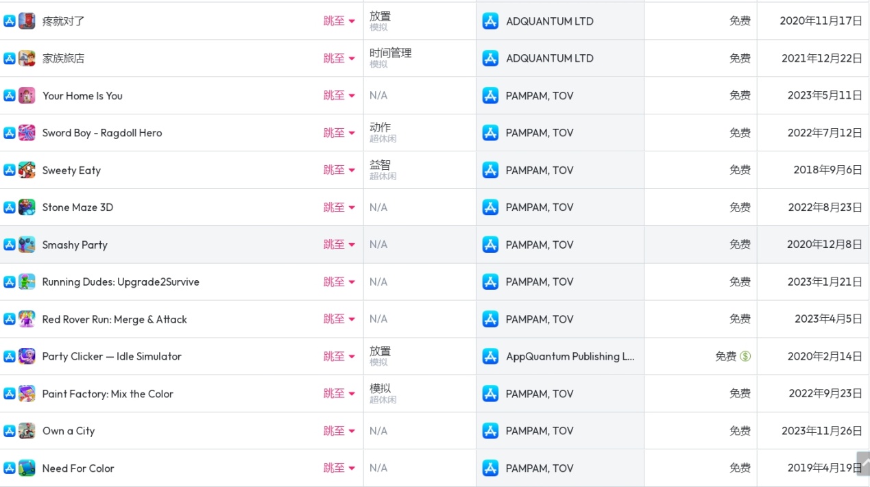Click the Your Home Is You app icon
The image size is (870, 487).
pyautogui.click(x=27, y=95)
